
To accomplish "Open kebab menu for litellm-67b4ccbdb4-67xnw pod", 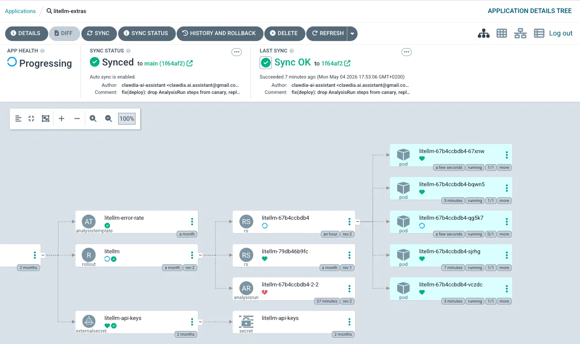I will (x=507, y=155).
